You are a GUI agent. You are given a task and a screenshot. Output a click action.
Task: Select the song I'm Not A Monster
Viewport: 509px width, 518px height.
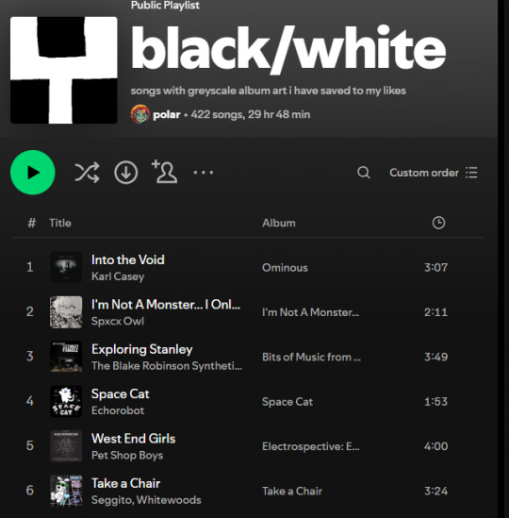coord(166,305)
